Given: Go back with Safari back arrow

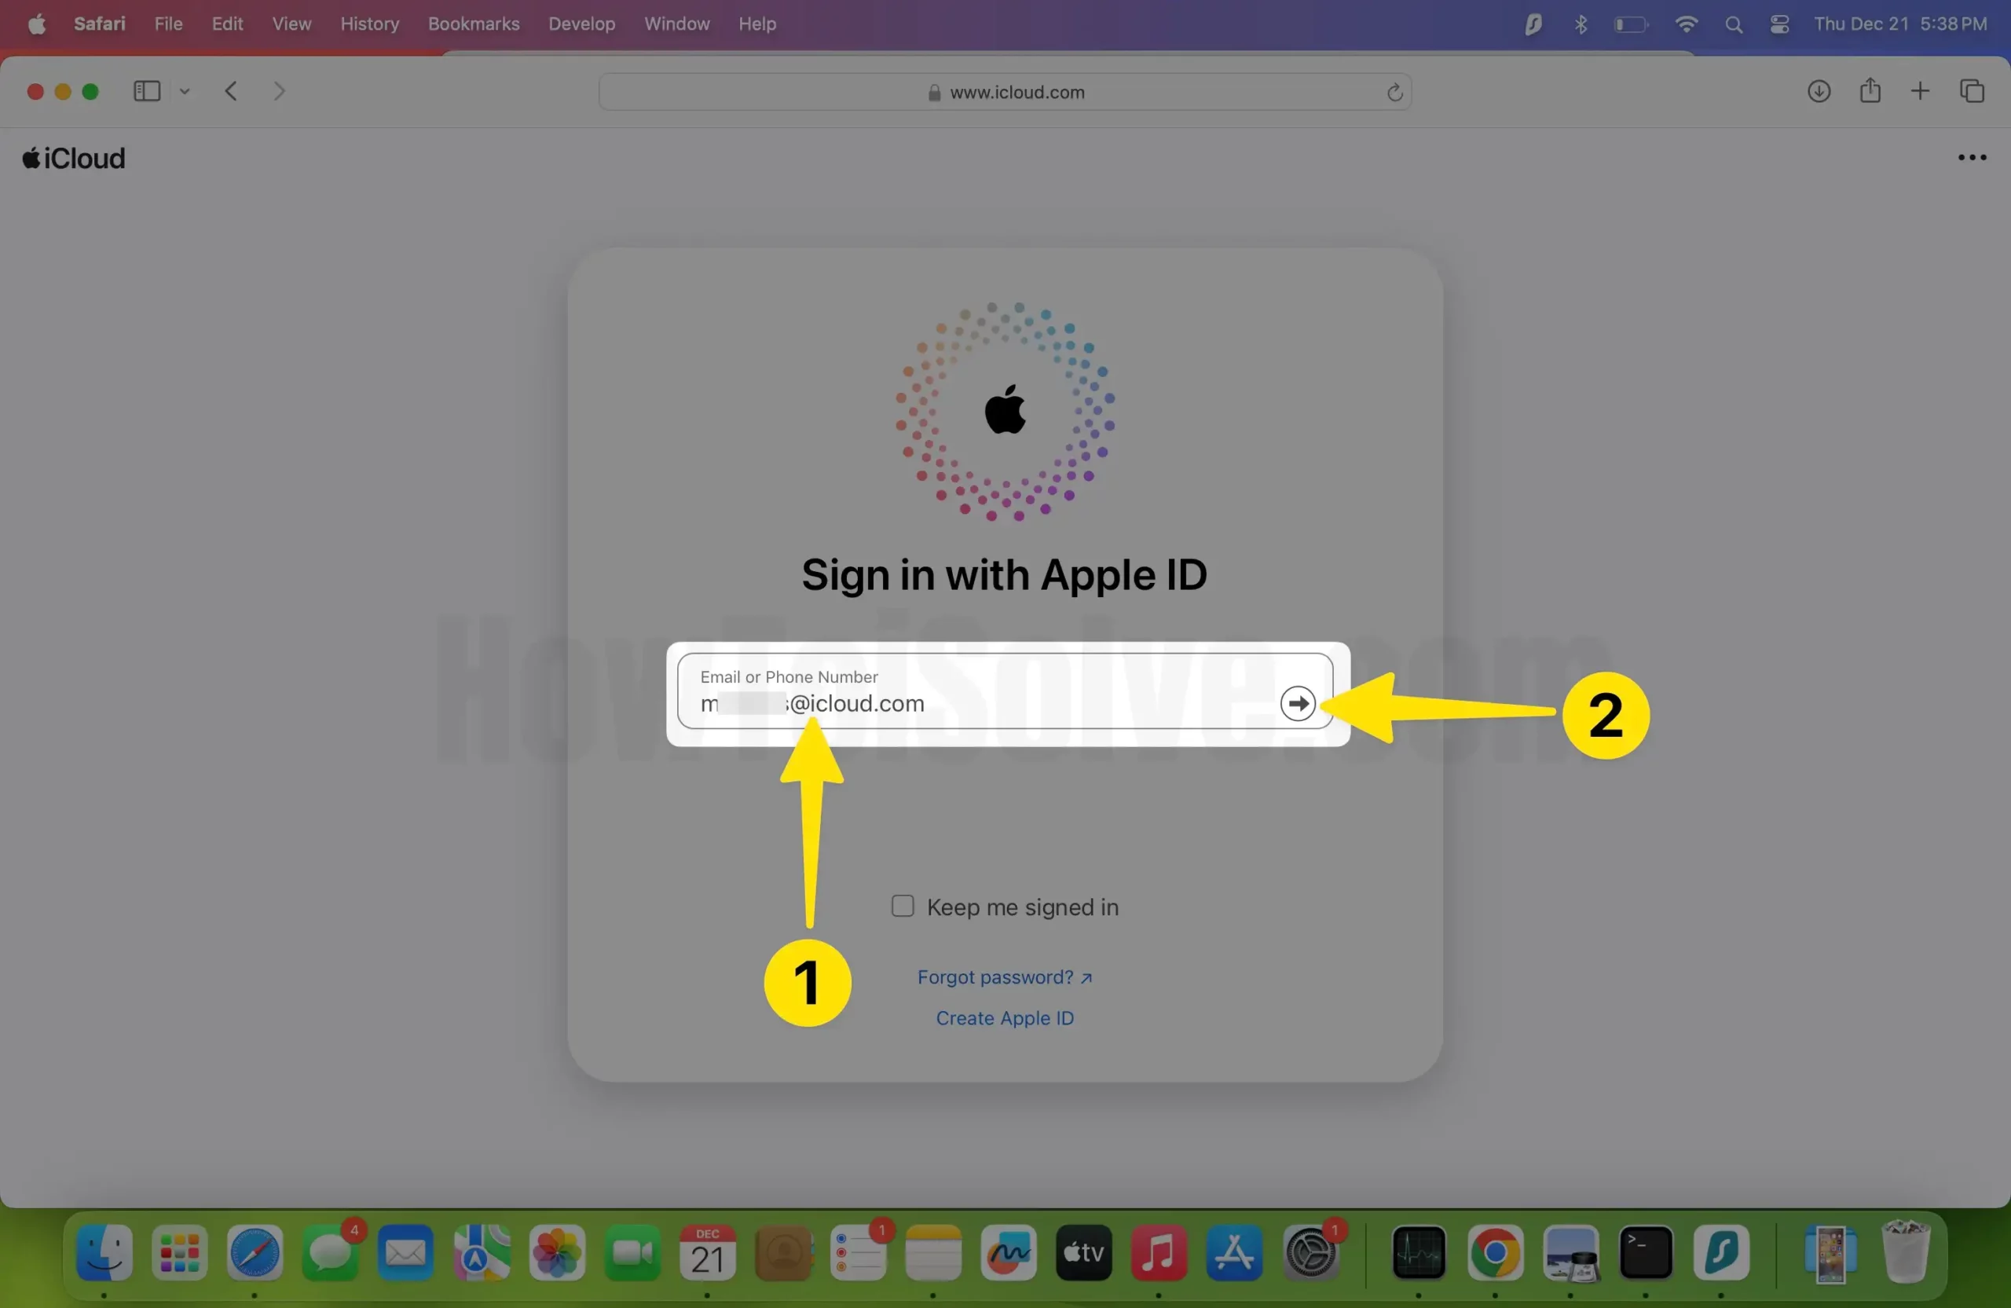Looking at the screenshot, I should pos(231,91).
